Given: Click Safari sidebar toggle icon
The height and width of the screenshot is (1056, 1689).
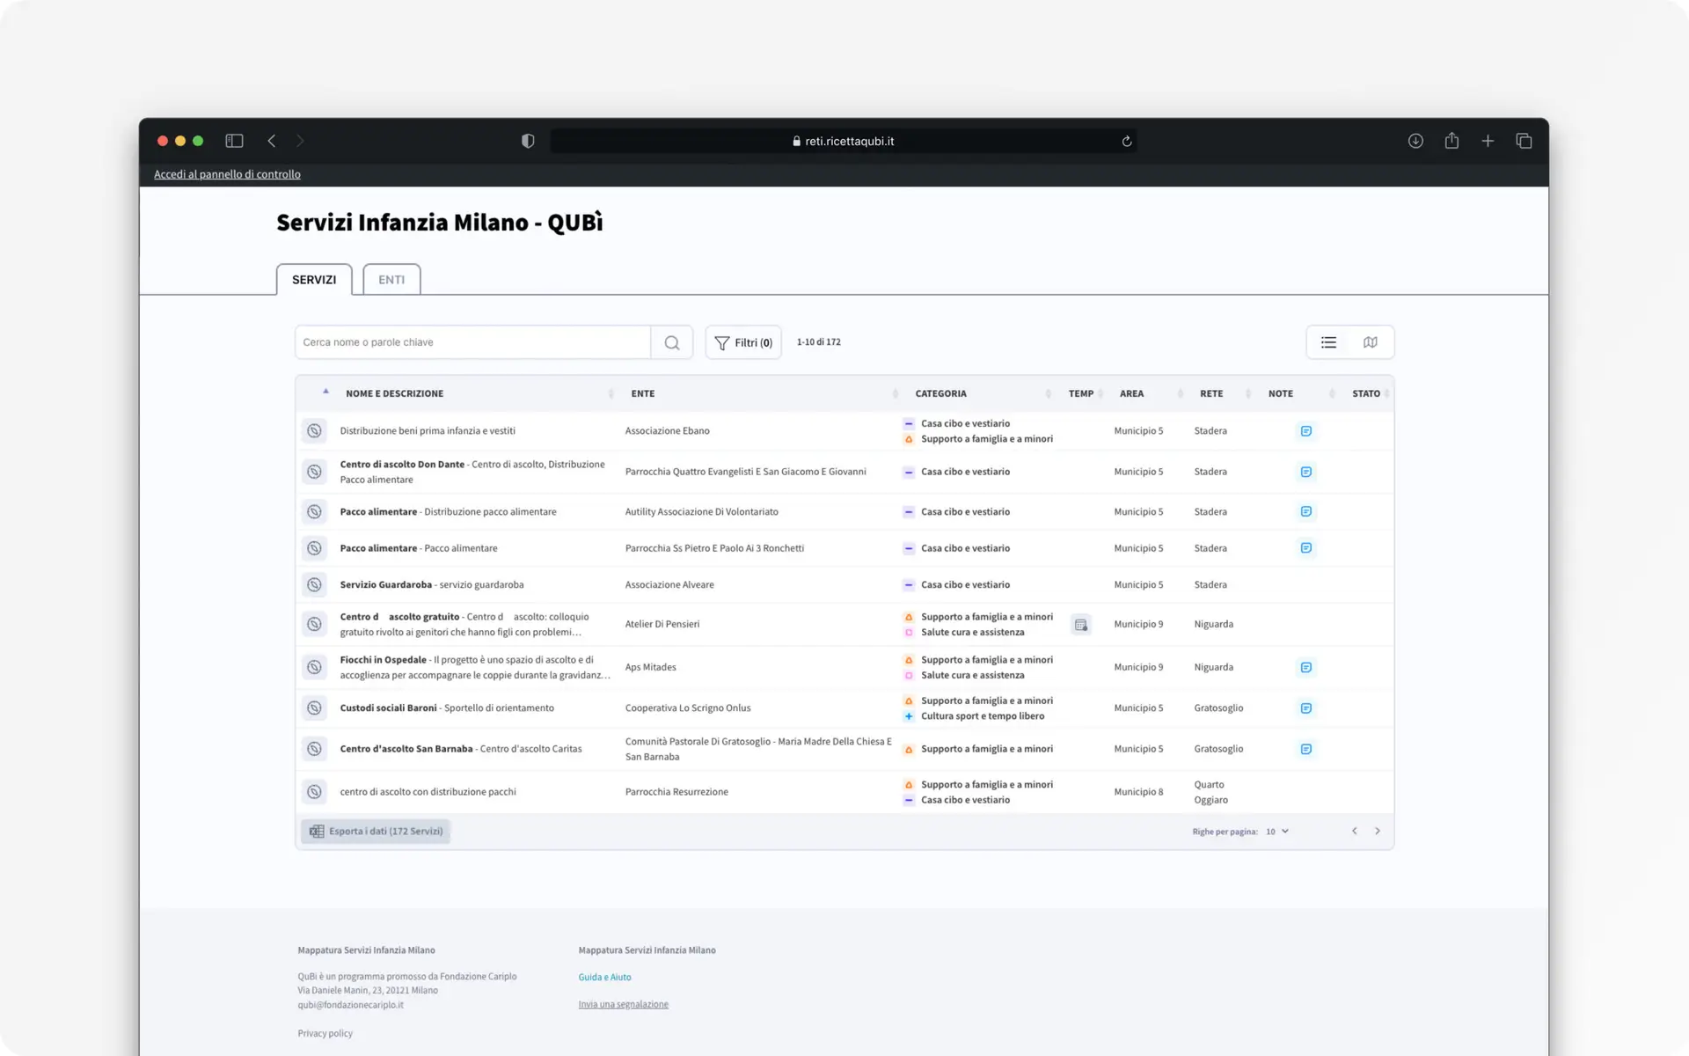Looking at the screenshot, I should coord(234,141).
